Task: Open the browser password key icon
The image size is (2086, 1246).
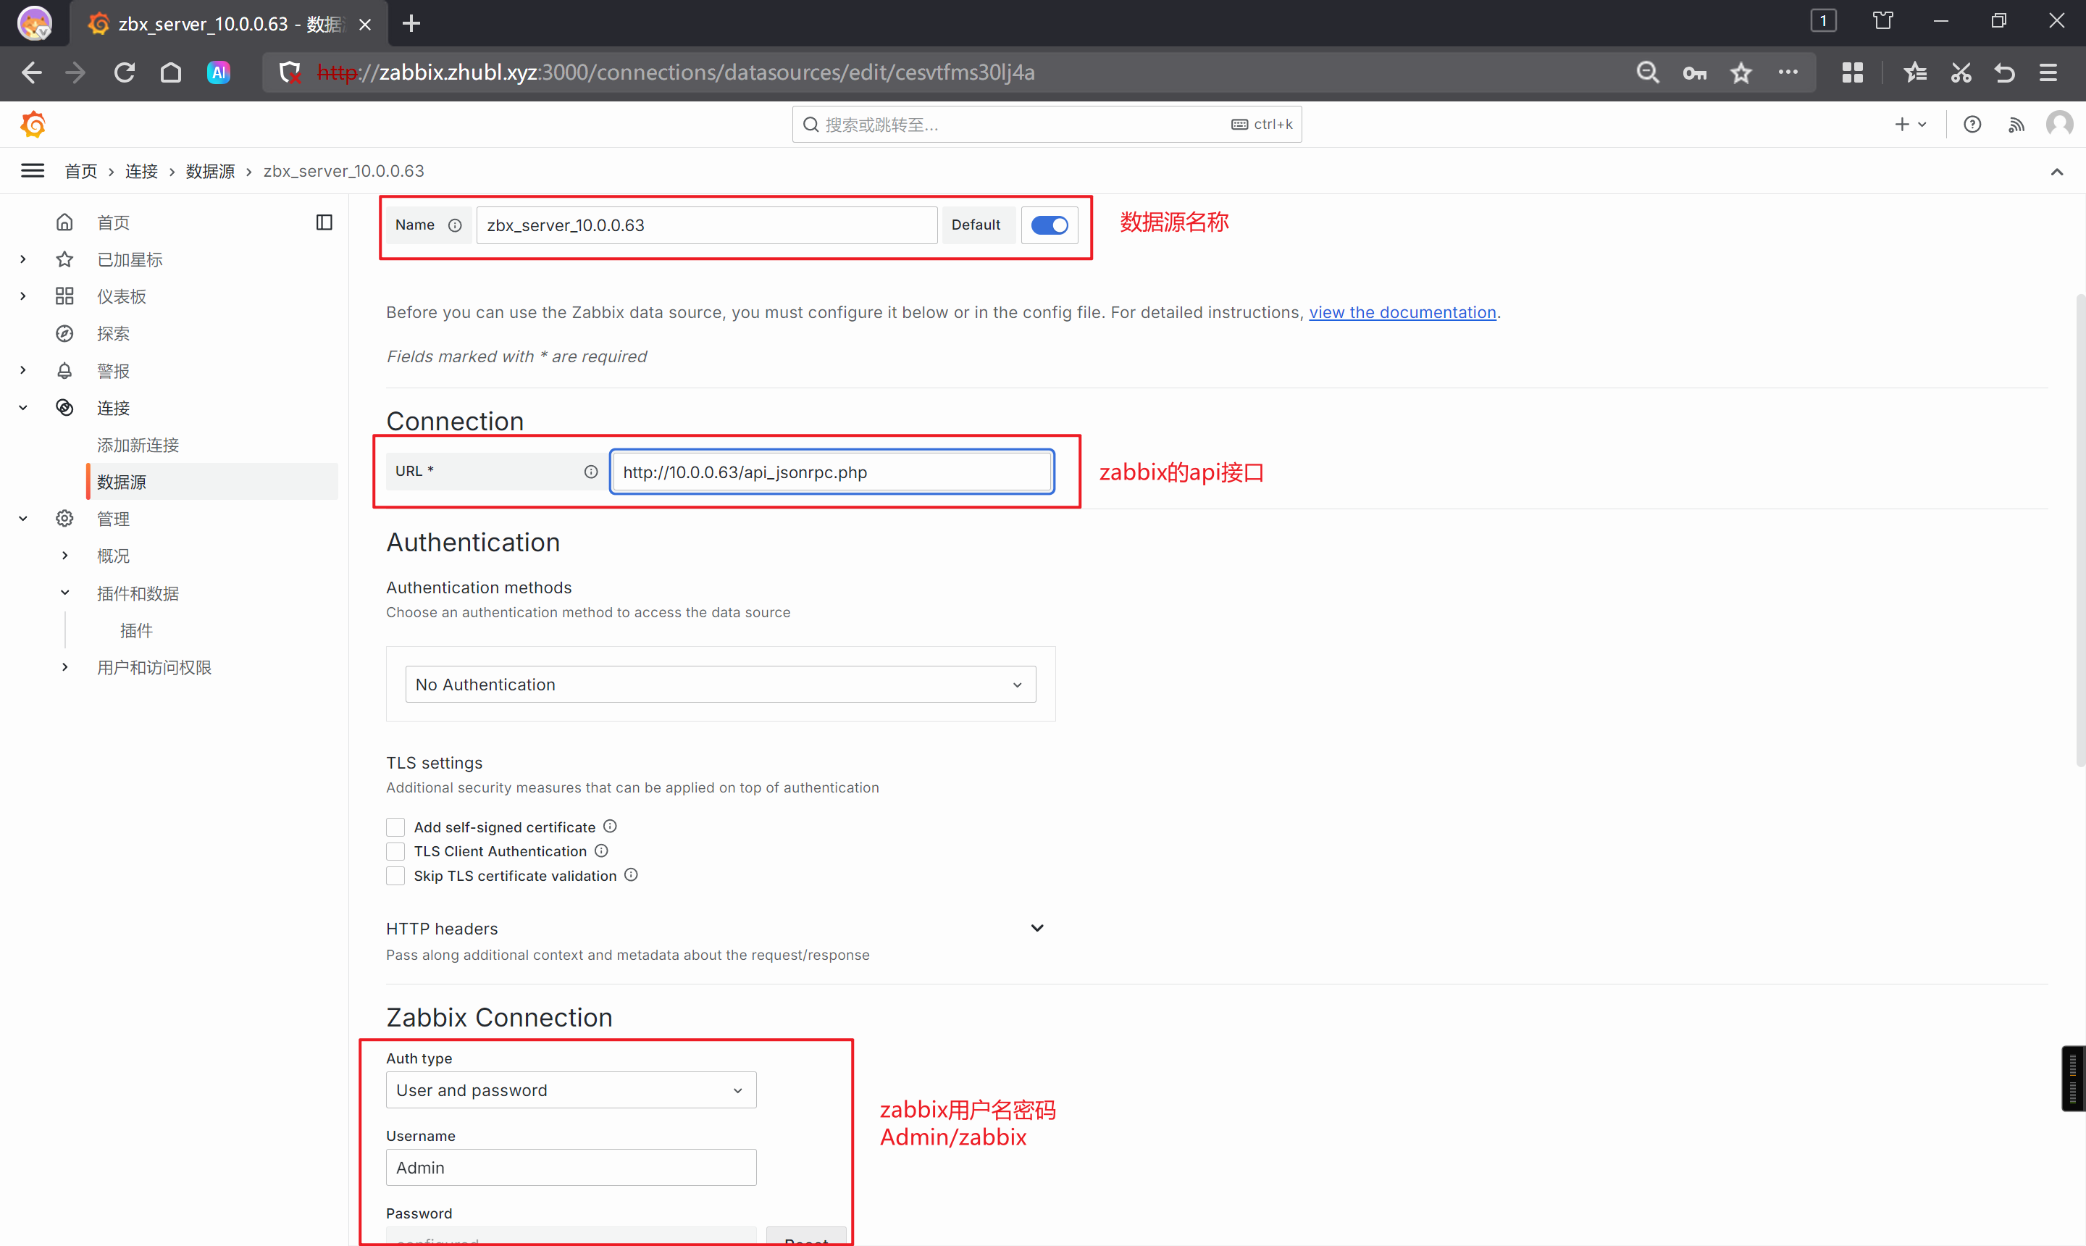Action: coord(1694,73)
